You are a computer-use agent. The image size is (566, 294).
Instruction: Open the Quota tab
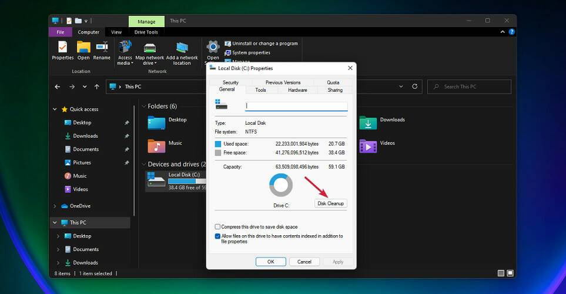coord(333,82)
